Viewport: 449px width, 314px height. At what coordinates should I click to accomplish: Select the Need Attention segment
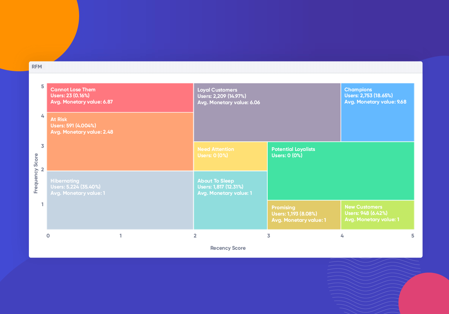point(230,156)
